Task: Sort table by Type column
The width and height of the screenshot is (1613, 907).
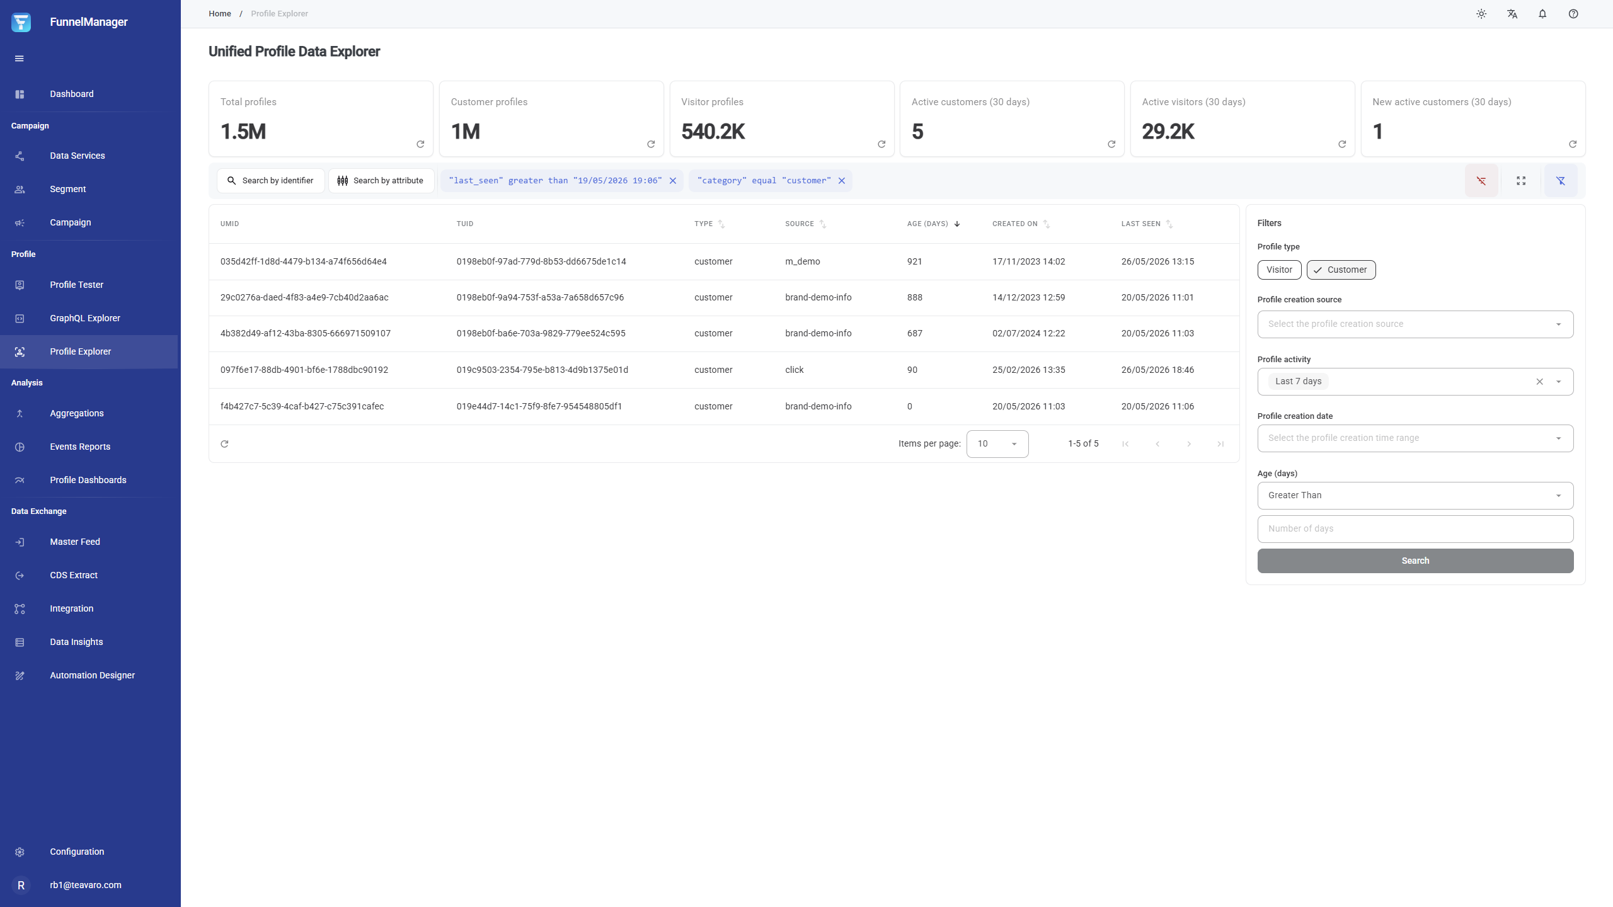Action: (721, 224)
